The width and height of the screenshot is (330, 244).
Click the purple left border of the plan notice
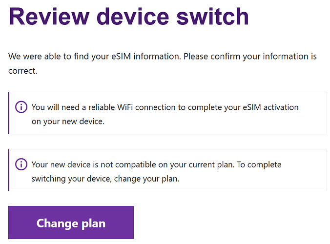coord(9,170)
